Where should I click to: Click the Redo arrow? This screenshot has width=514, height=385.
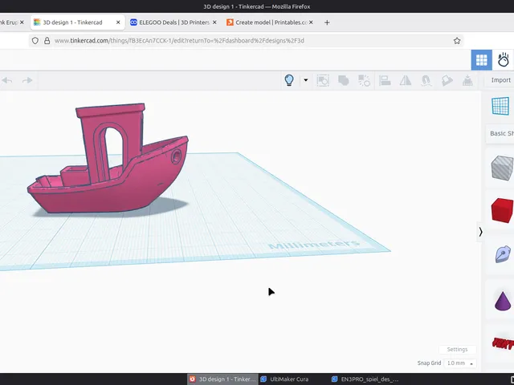pyautogui.click(x=27, y=80)
